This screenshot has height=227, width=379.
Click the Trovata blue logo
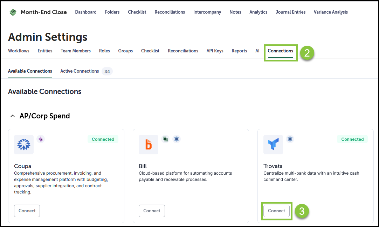click(273, 145)
